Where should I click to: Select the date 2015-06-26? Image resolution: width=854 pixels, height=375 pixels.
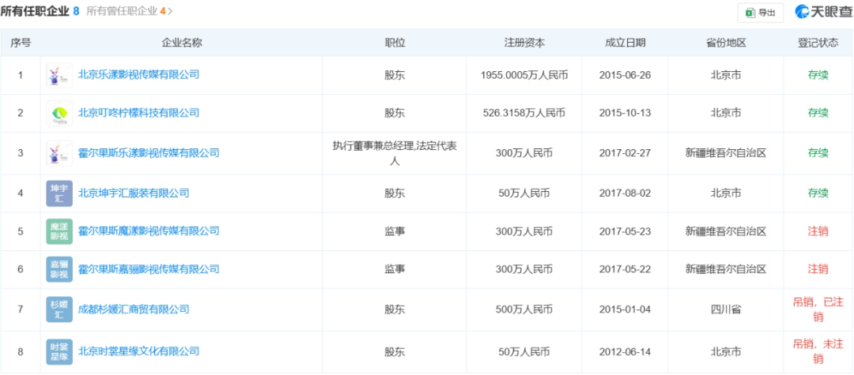625,75
